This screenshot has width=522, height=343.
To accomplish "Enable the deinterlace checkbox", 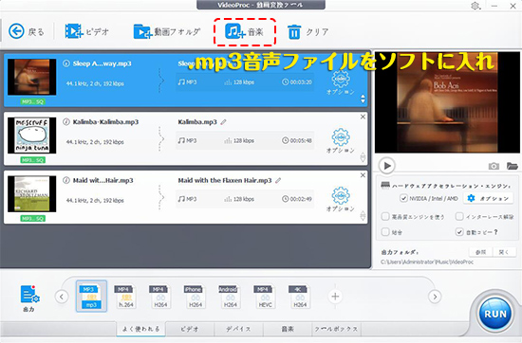I will click(459, 217).
